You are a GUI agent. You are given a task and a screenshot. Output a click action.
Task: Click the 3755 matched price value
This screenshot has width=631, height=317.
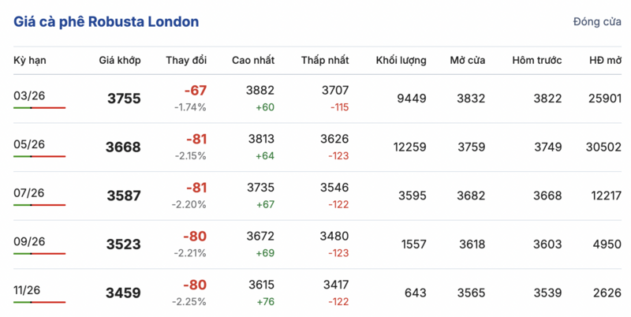pos(124,99)
